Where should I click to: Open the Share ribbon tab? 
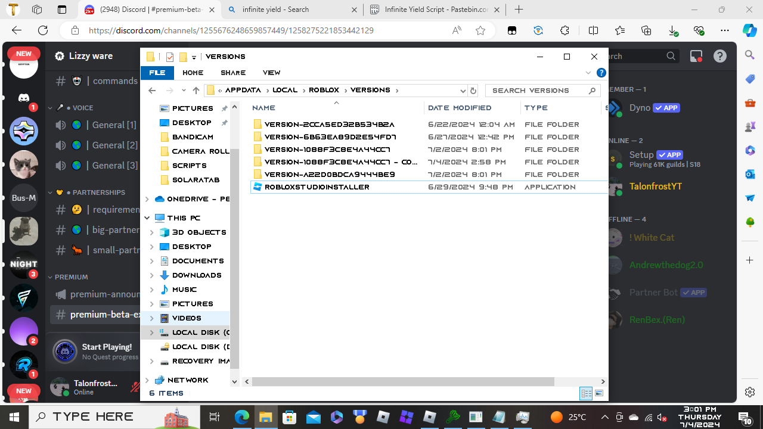(233, 73)
